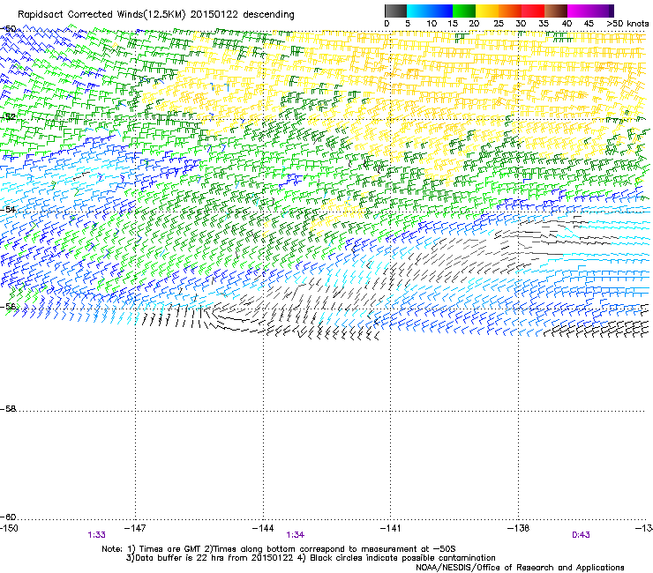Click the green 15-20 knots legend segment

coord(464,11)
